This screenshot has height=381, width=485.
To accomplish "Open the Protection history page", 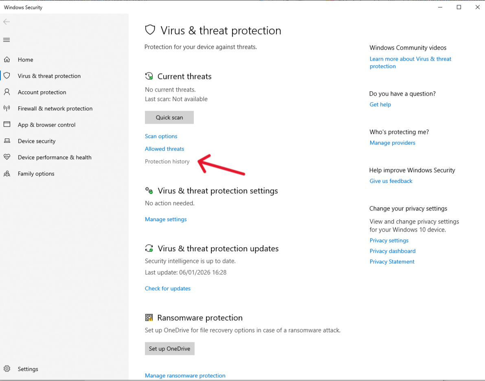I will (167, 161).
